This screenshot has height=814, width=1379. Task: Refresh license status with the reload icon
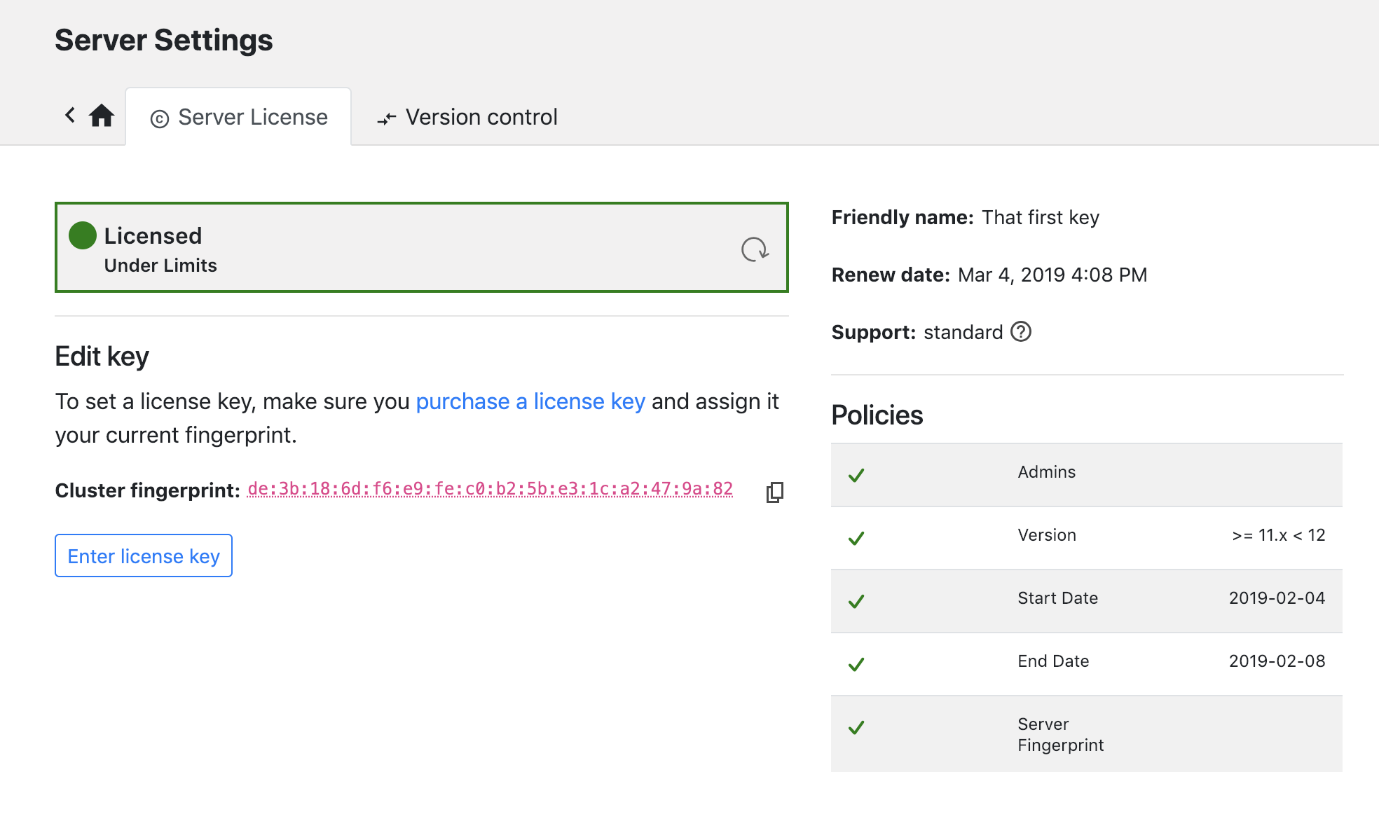click(x=755, y=249)
